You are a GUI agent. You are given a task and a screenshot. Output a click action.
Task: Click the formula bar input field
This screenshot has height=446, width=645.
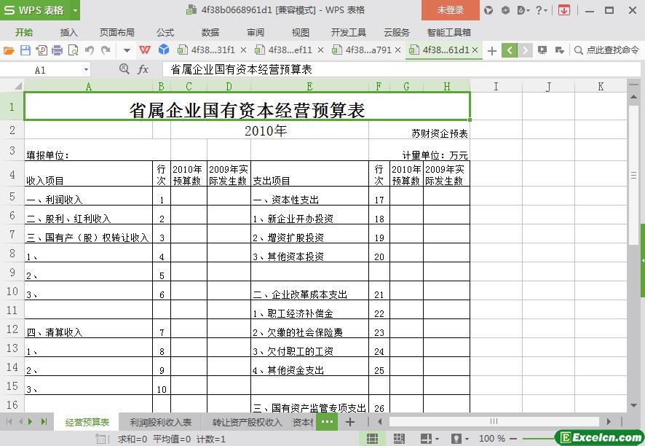393,69
